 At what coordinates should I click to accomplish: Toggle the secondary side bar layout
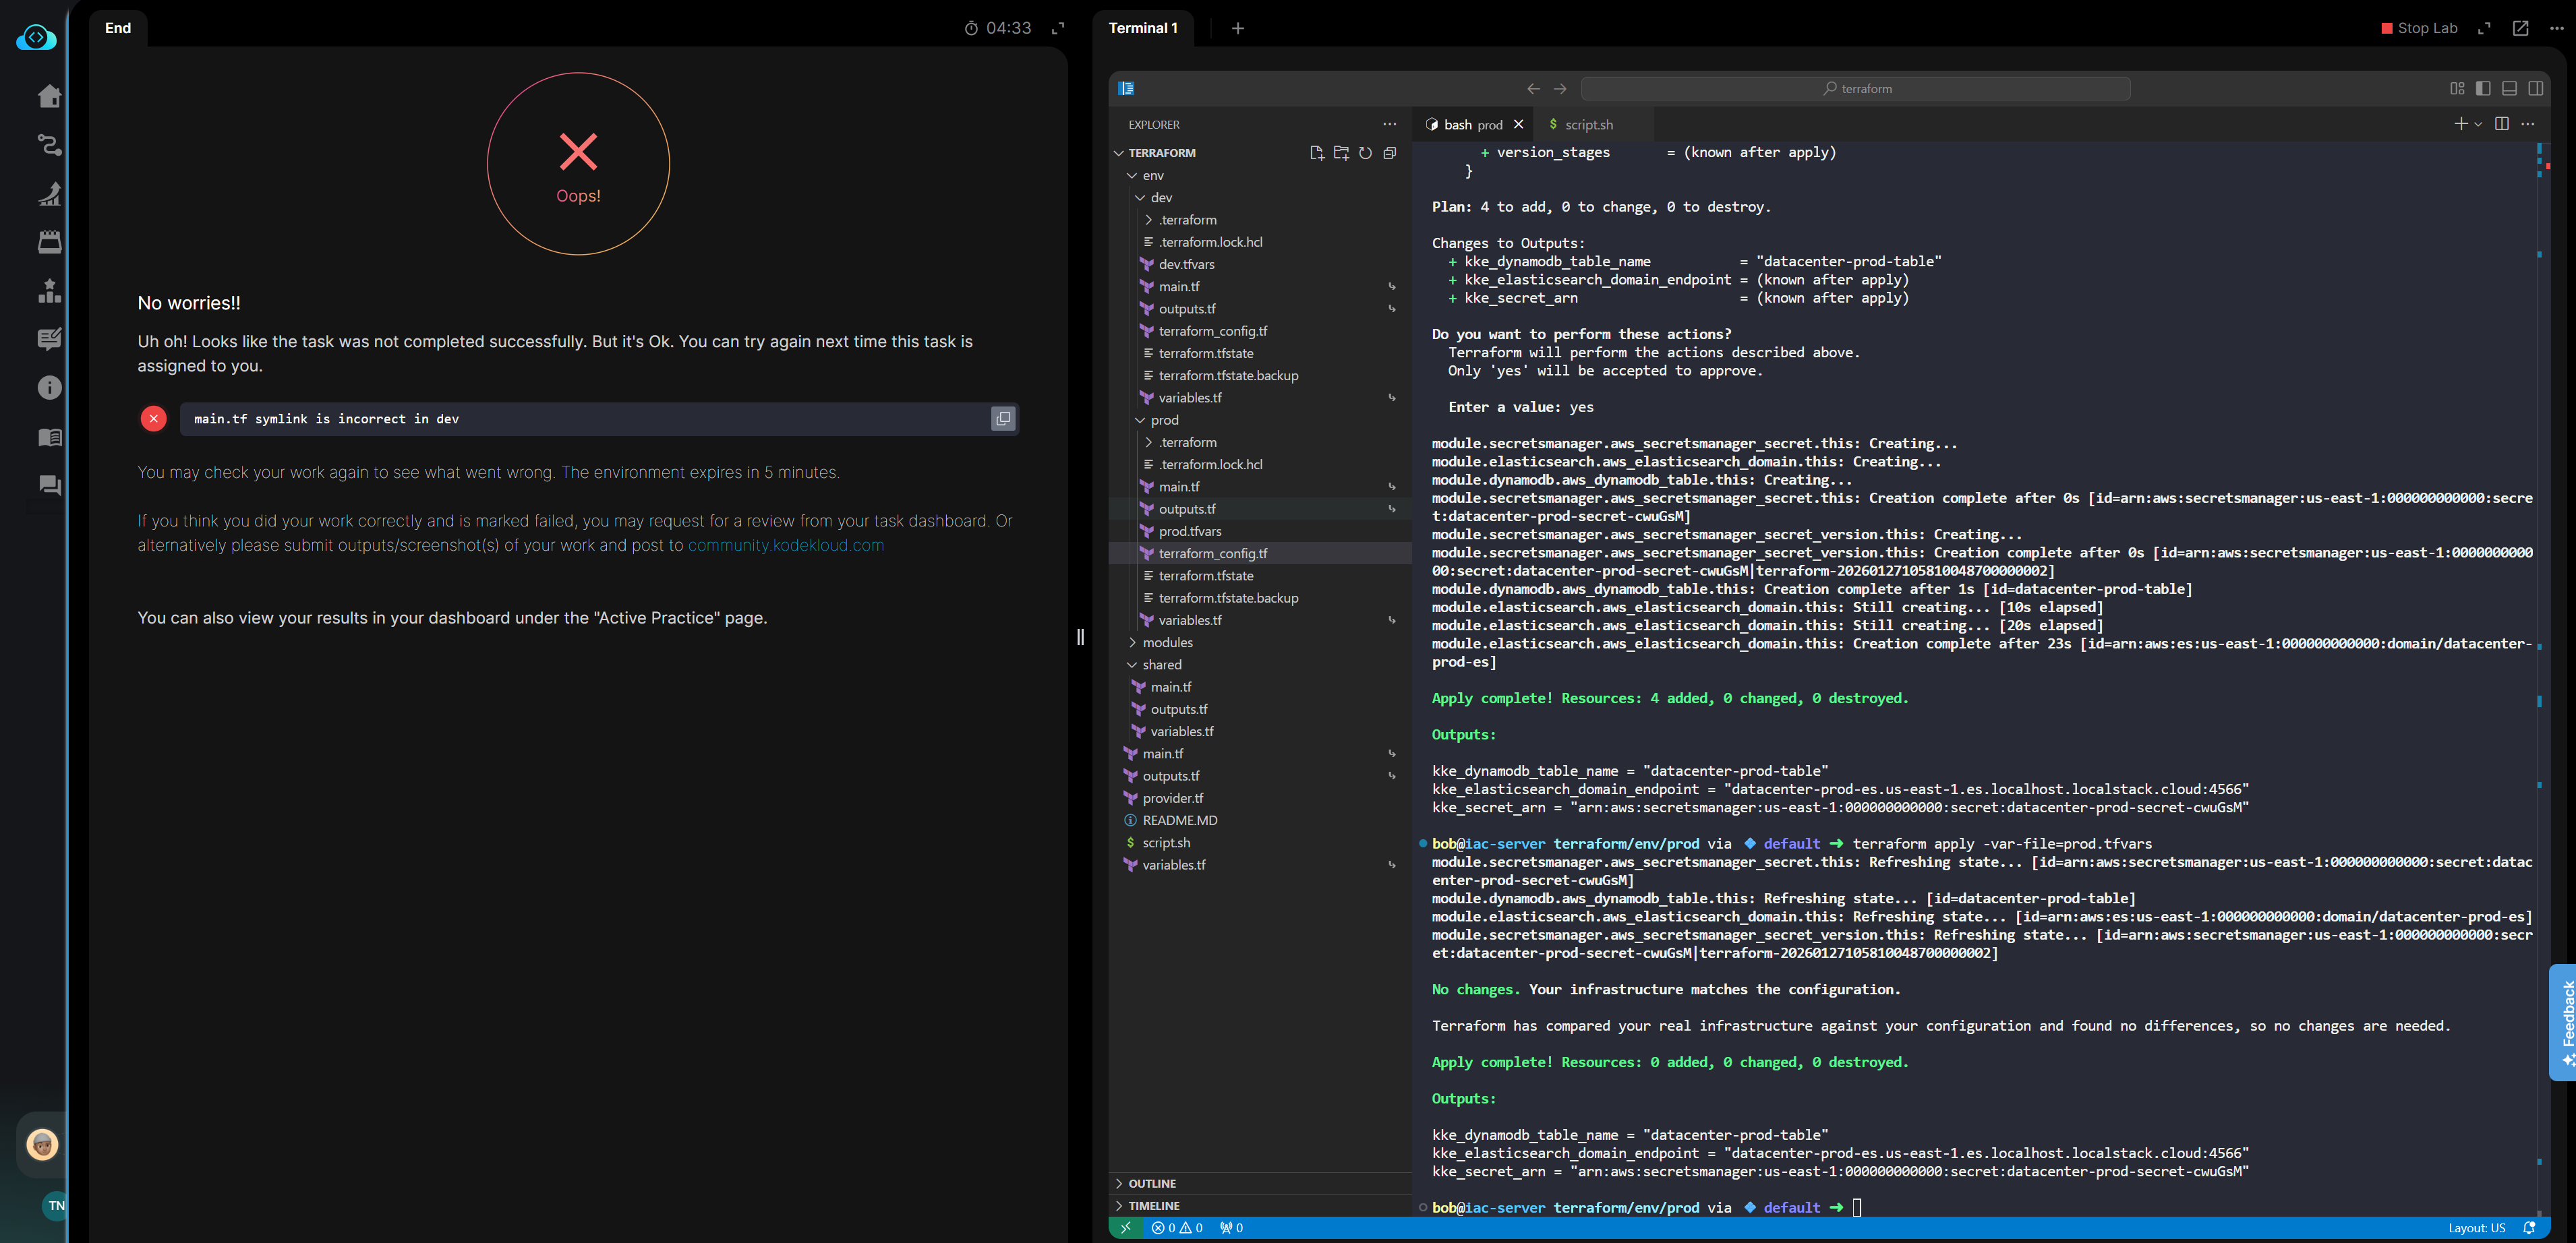pos(2535,88)
